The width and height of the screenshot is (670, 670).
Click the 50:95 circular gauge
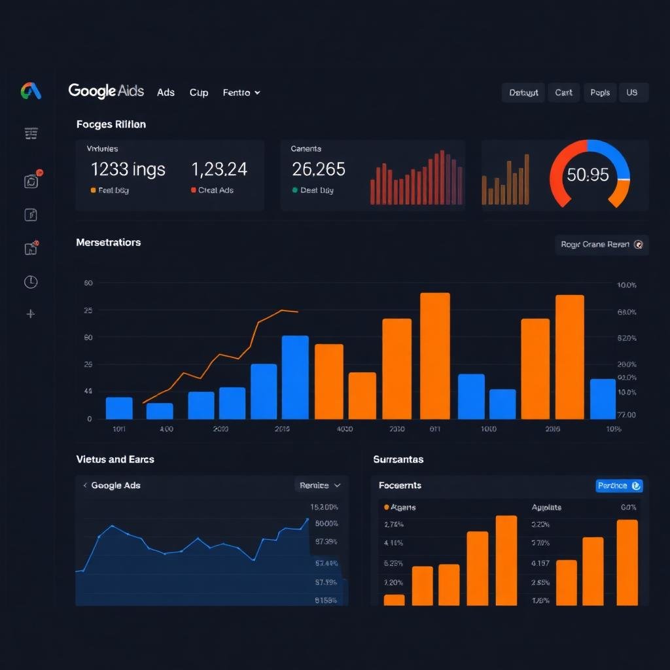pos(590,174)
